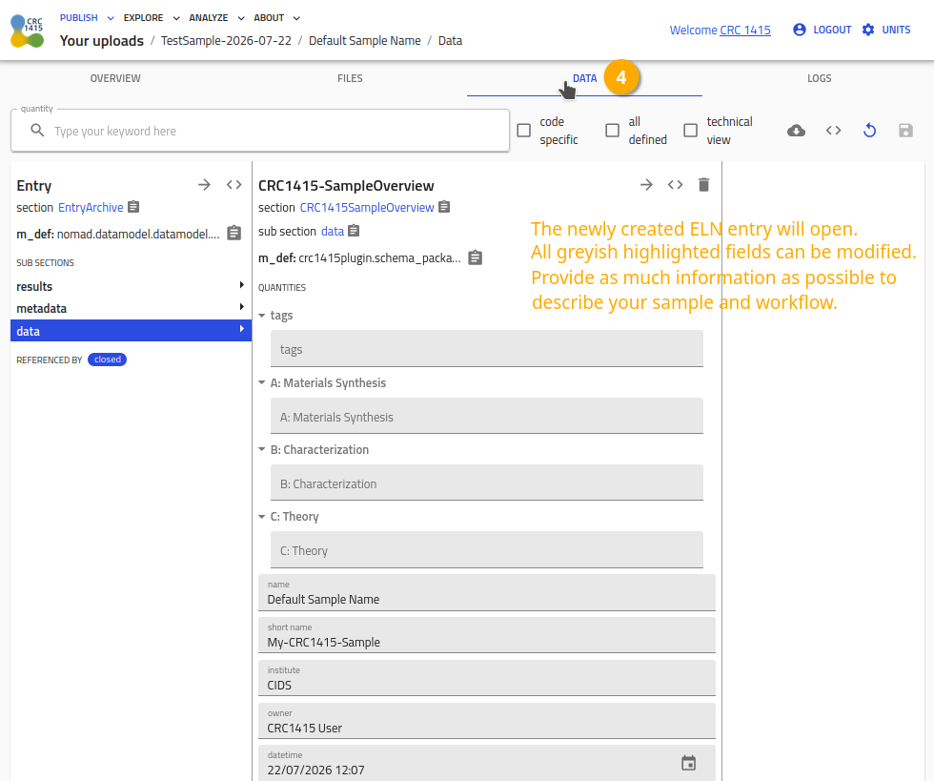Collapse C: Theory quantity
This screenshot has width=934, height=781.
pos(261,516)
